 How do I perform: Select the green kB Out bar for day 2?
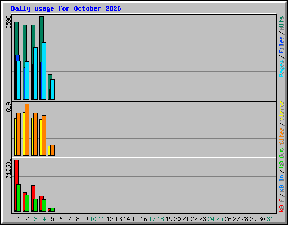pyautogui.click(x=27, y=203)
